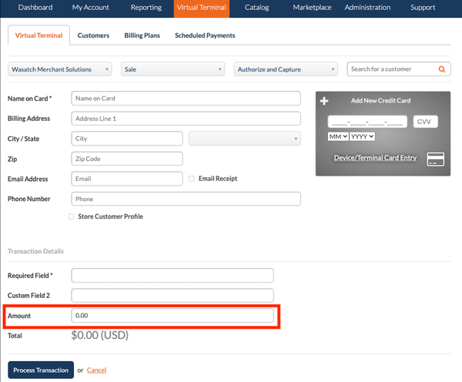Focus the Phone number field

tap(186, 199)
